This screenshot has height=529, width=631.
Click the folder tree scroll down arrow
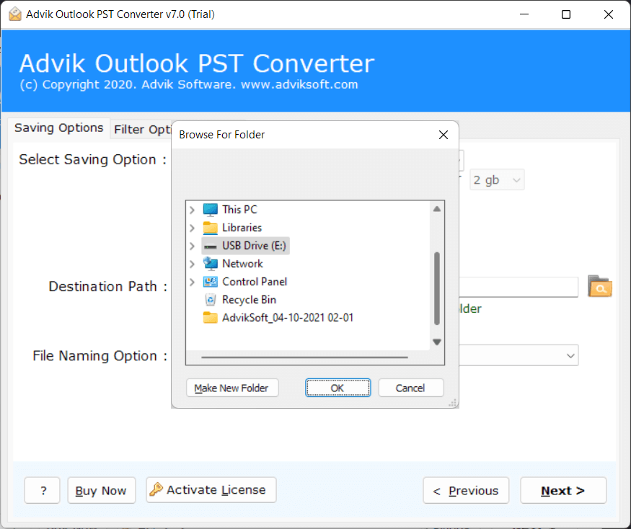[x=436, y=342]
